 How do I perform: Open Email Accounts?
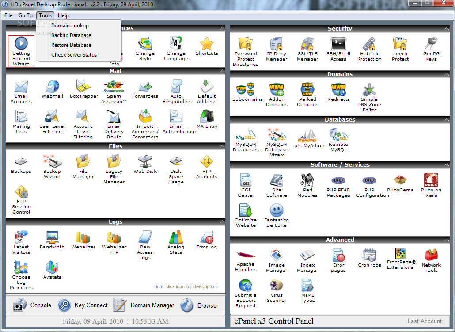pos(21,92)
